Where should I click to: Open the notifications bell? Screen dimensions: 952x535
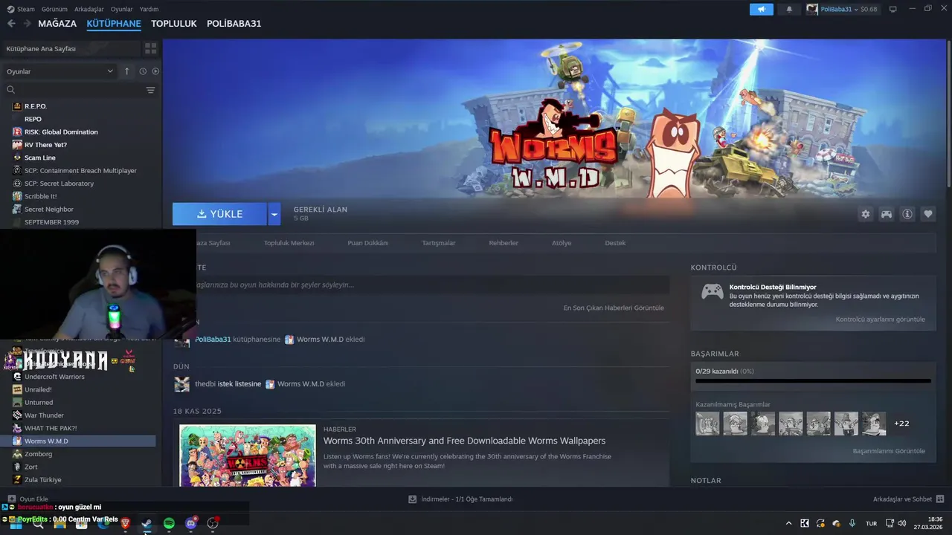point(789,9)
